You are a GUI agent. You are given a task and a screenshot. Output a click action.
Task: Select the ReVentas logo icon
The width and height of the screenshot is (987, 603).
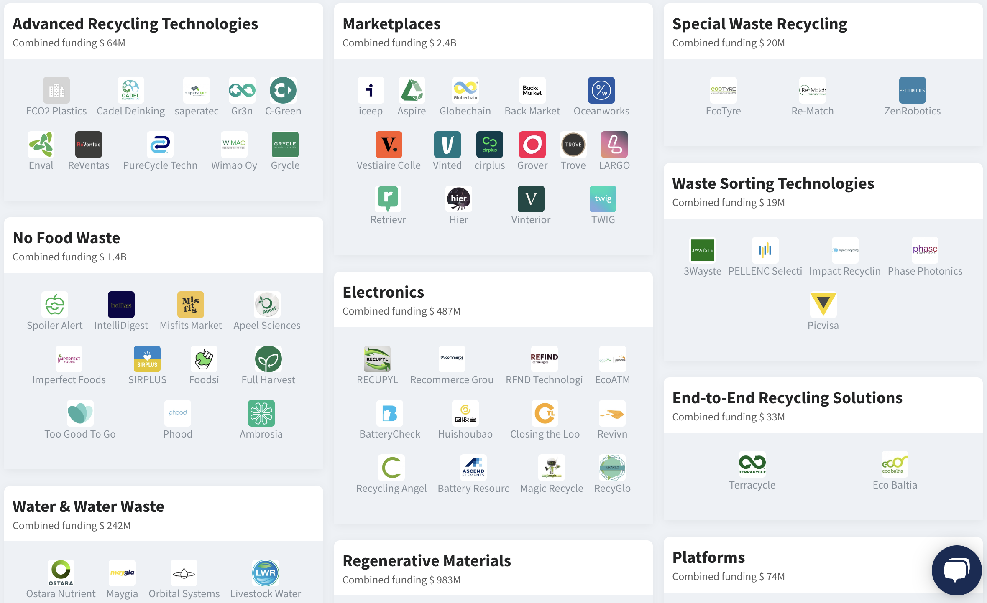(x=89, y=145)
